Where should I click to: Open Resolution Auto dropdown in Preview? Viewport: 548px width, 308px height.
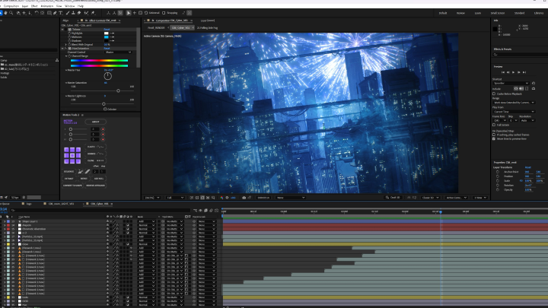527,120
